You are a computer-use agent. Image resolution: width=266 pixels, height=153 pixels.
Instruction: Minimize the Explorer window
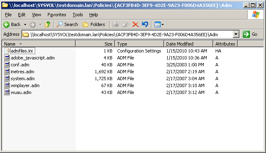click(x=246, y=5)
